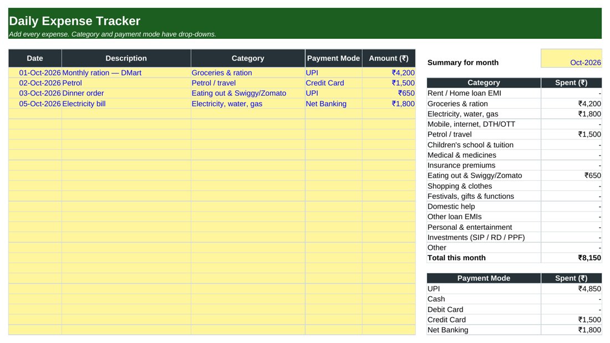Viewport: 610px width, 343px height.
Task: Select Groceries & ration summary label
Action: [457, 104]
